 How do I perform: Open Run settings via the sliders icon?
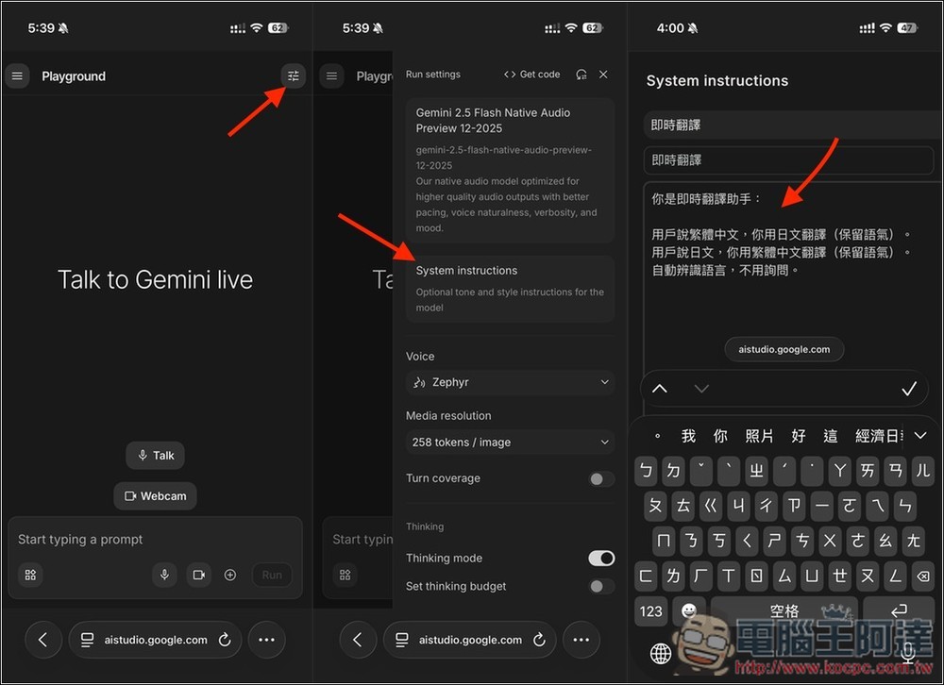pyautogui.click(x=293, y=75)
